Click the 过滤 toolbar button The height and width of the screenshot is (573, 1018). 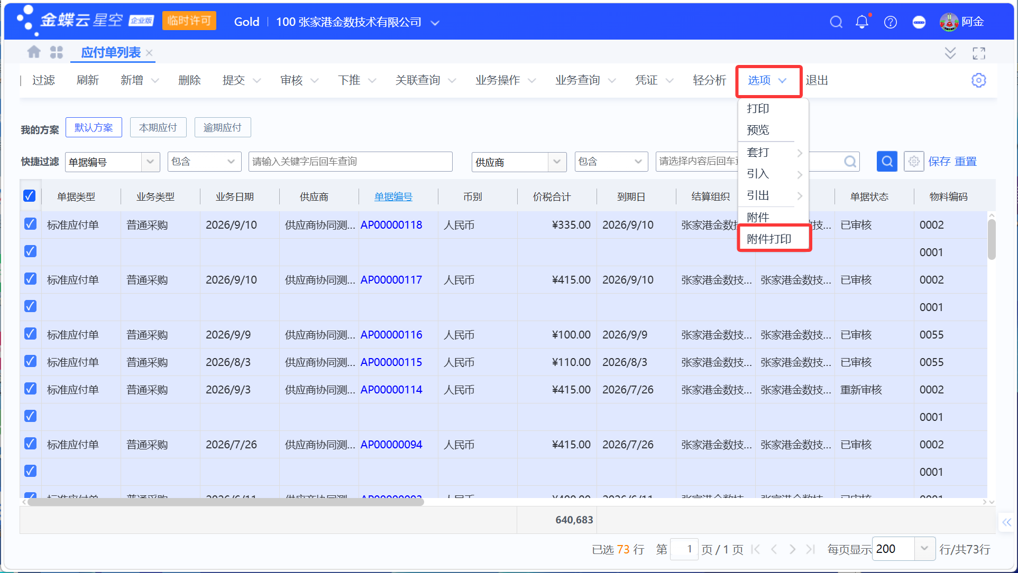[x=43, y=80]
